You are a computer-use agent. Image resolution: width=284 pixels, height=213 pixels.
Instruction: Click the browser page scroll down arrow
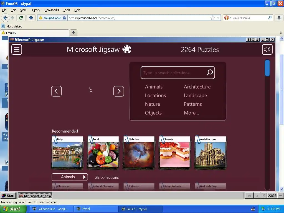pyautogui.click(x=282, y=189)
